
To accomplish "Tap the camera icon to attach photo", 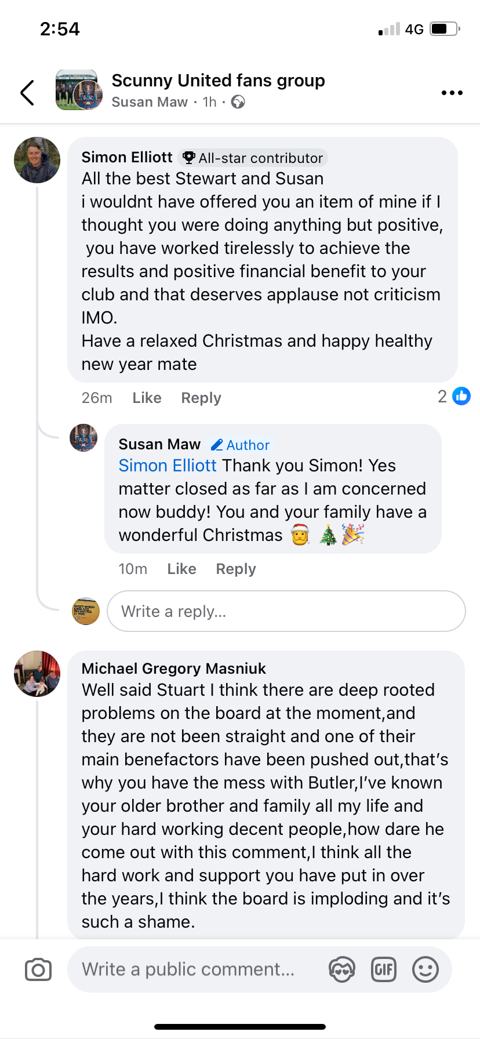I will click(x=38, y=969).
